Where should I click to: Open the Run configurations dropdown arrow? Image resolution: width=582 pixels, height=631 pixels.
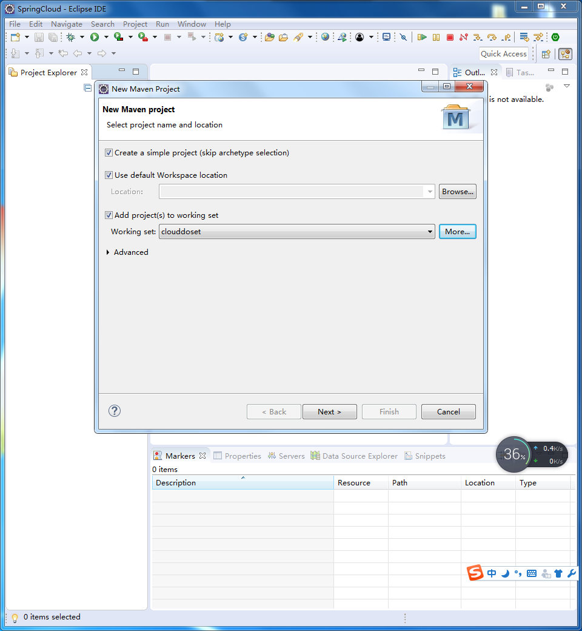(106, 38)
